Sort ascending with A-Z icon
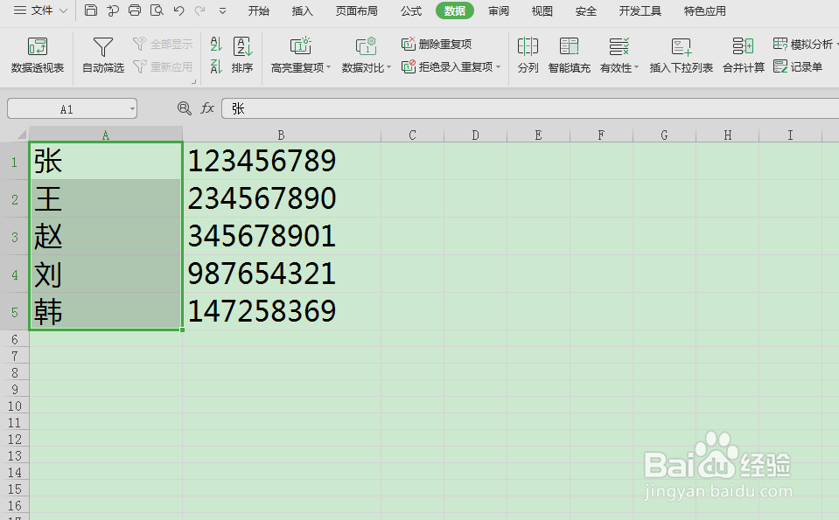This screenshot has width=839, height=520. coord(215,44)
